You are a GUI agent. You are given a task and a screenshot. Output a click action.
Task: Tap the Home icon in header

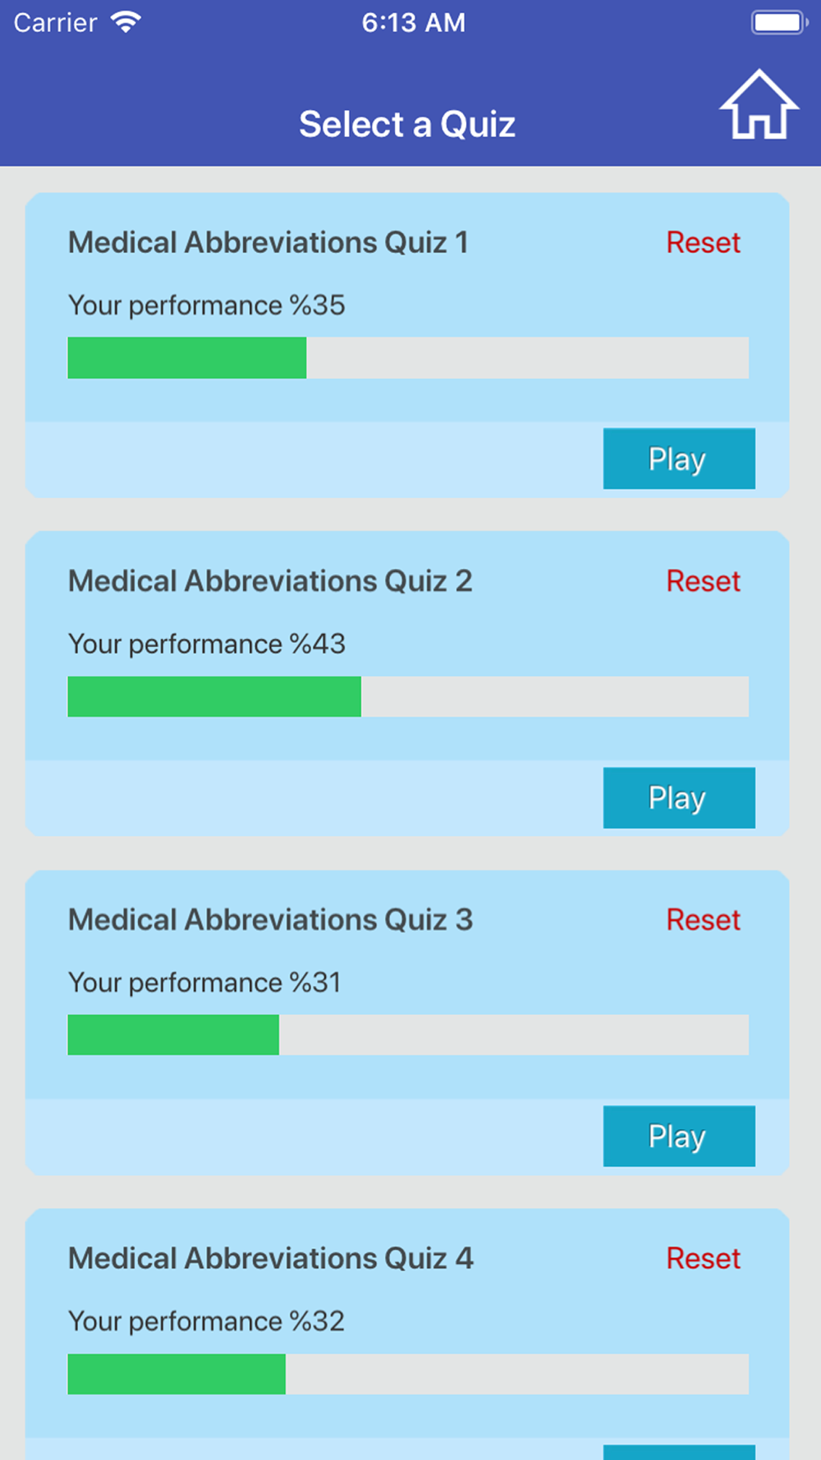(x=759, y=105)
